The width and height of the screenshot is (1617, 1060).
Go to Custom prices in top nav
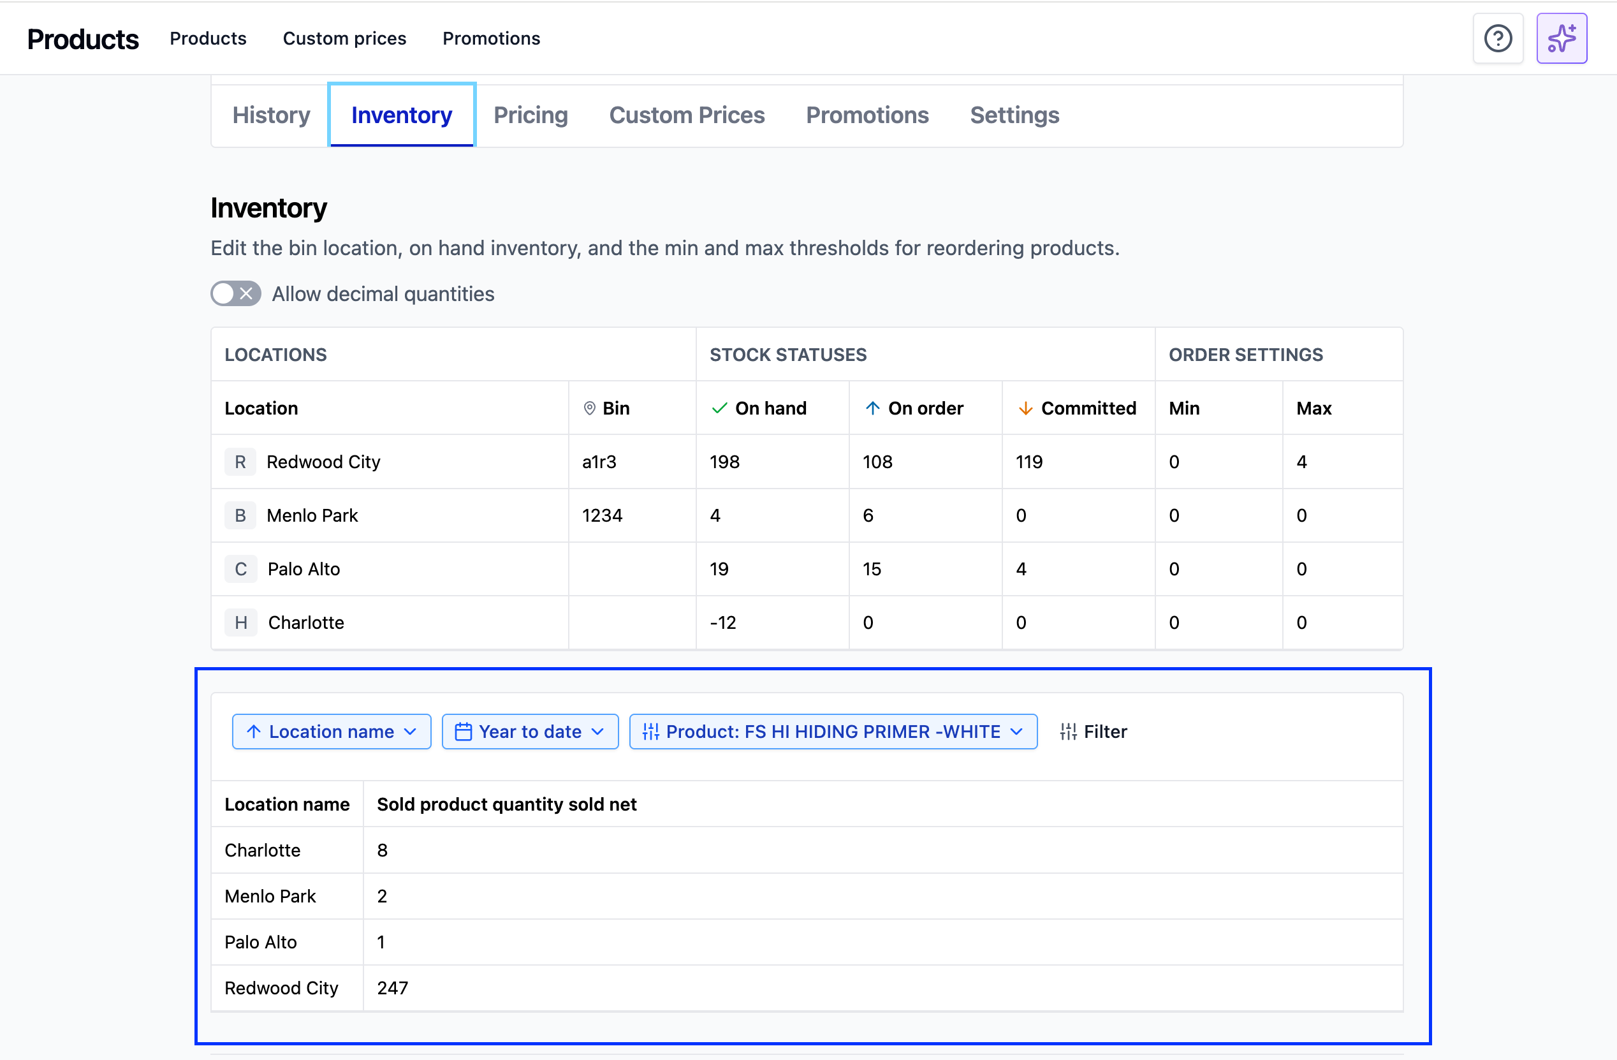tap(344, 39)
